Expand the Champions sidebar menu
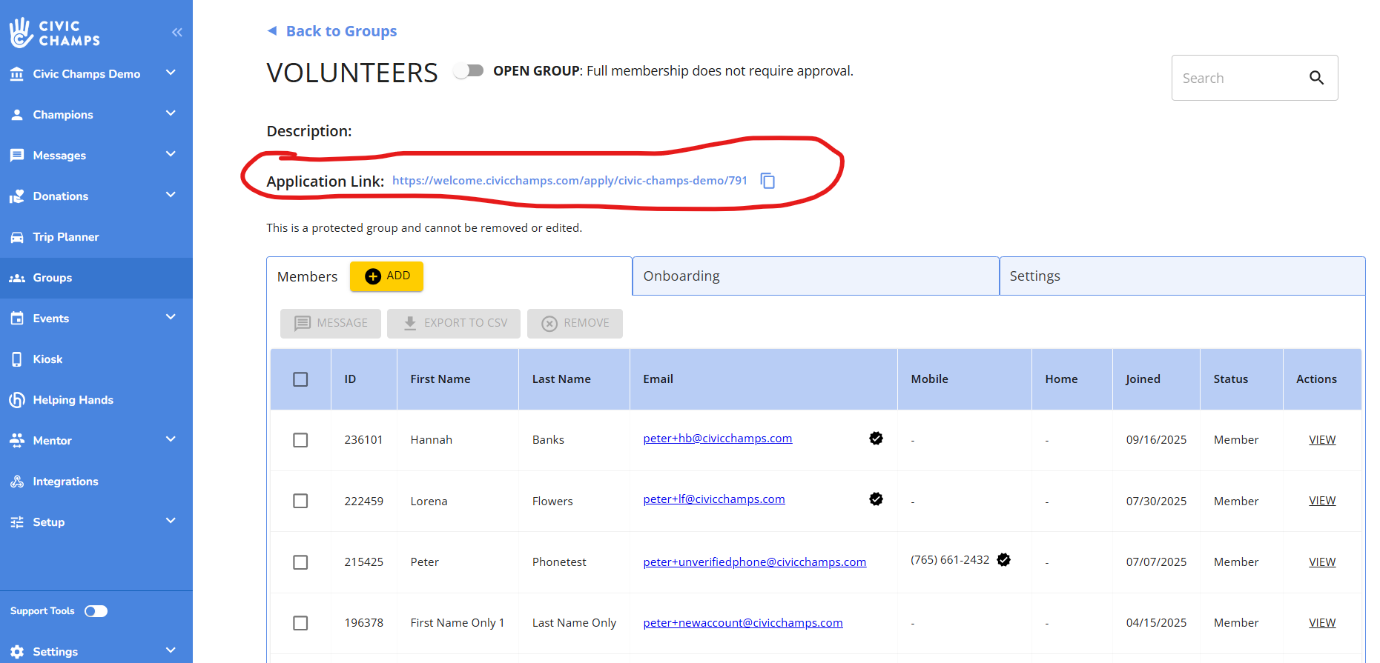The height and width of the screenshot is (663, 1380). [x=170, y=114]
